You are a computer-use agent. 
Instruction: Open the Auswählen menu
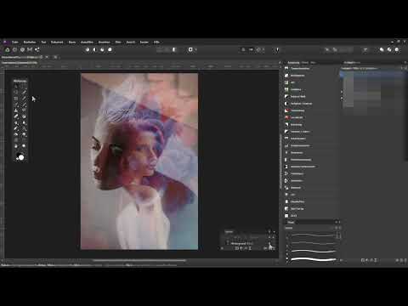coord(87,42)
